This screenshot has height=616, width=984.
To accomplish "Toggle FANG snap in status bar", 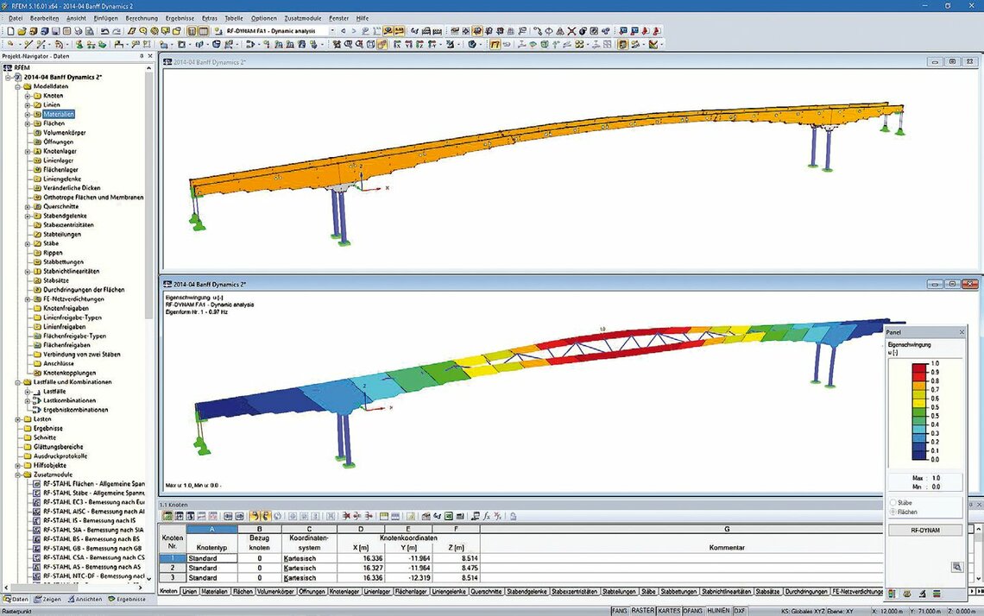I will 620,610.
